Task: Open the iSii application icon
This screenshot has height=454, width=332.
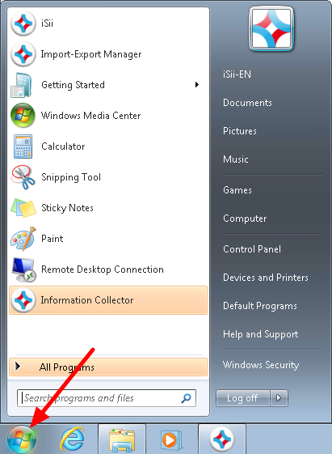Action: coord(23,23)
